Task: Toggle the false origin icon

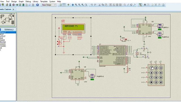Action: click(x=68, y=5)
